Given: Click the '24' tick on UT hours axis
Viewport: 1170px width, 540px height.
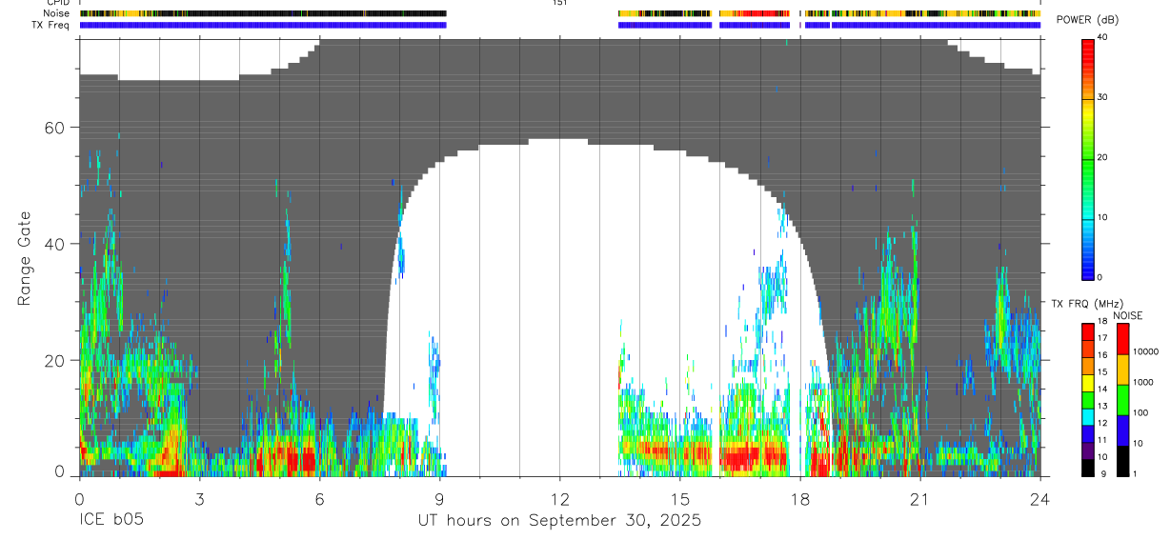Looking at the screenshot, I should pyautogui.click(x=1040, y=499).
